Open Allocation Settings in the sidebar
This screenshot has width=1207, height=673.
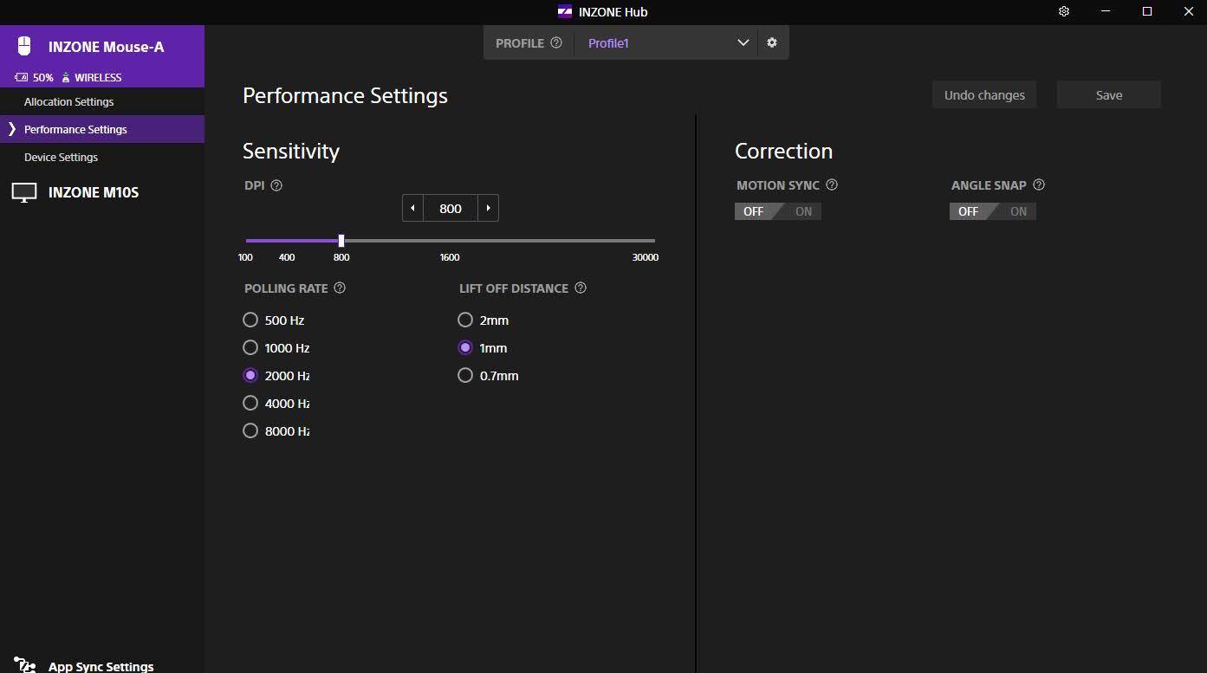[68, 101]
